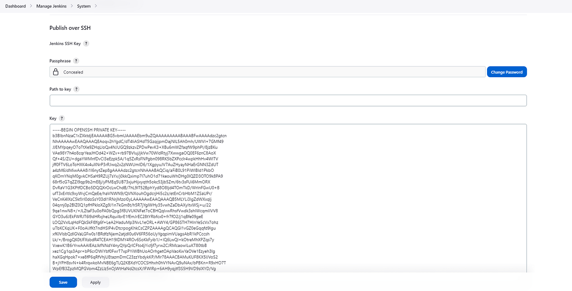The width and height of the screenshot is (572, 291).
Task: Focus the Path to key input field
Action: (x=288, y=100)
